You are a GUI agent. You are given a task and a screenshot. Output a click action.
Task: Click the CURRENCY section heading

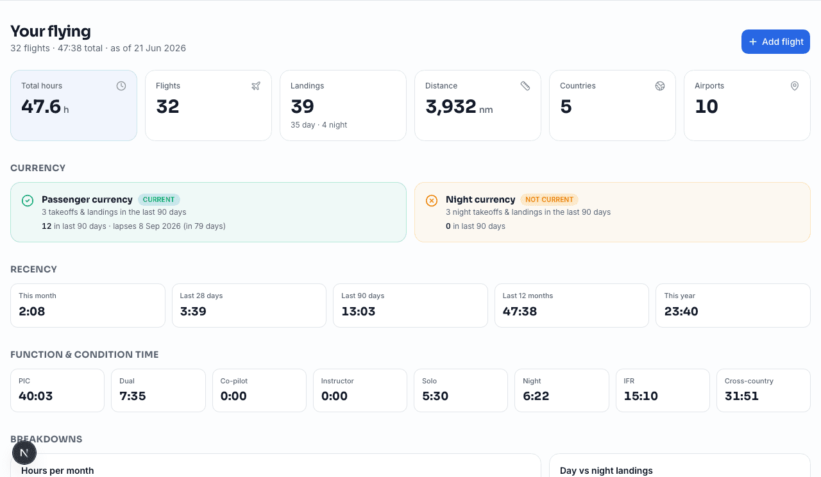(38, 168)
